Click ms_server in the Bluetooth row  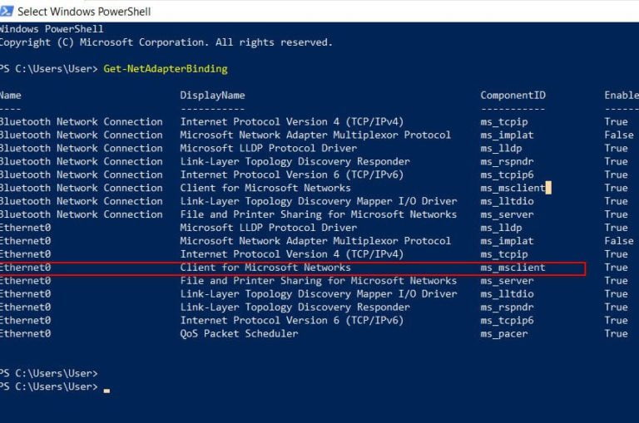(x=507, y=214)
